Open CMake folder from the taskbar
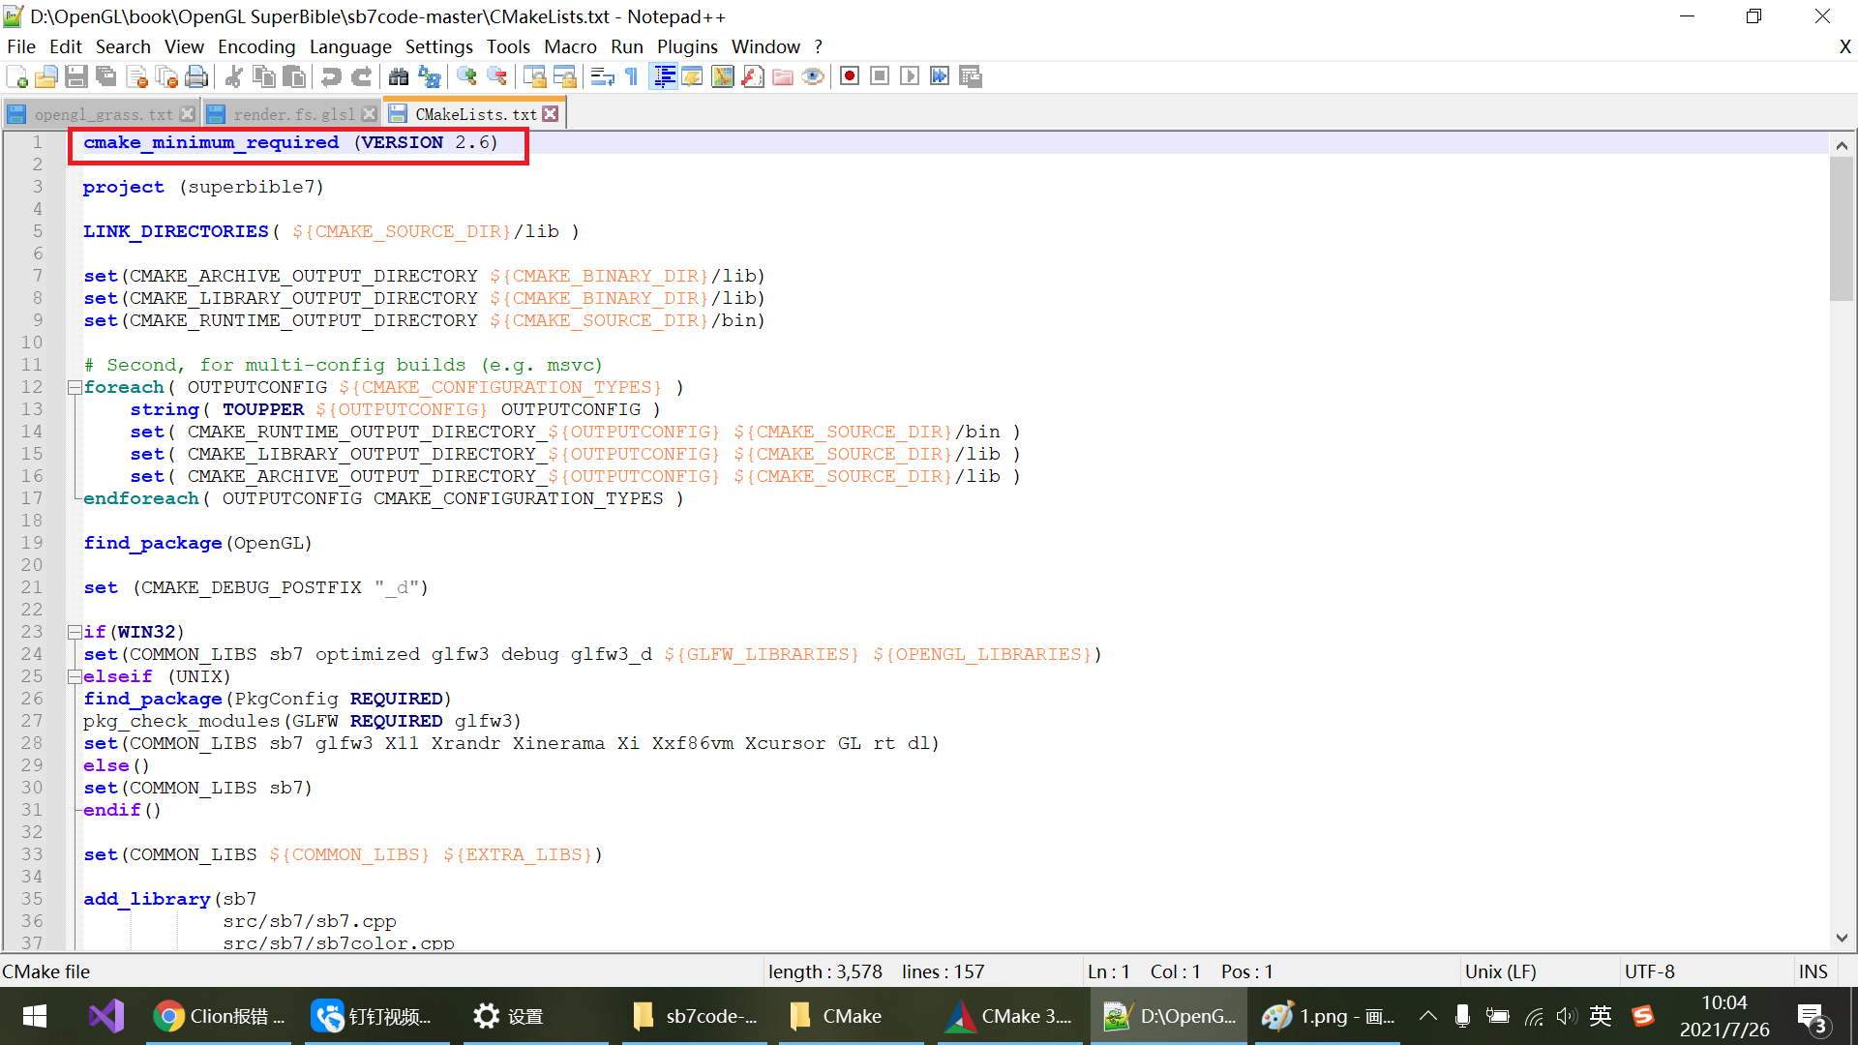1858x1045 pixels. [849, 1016]
